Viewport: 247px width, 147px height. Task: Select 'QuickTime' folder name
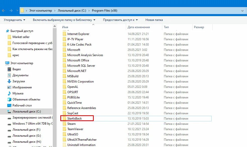(75, 102)
